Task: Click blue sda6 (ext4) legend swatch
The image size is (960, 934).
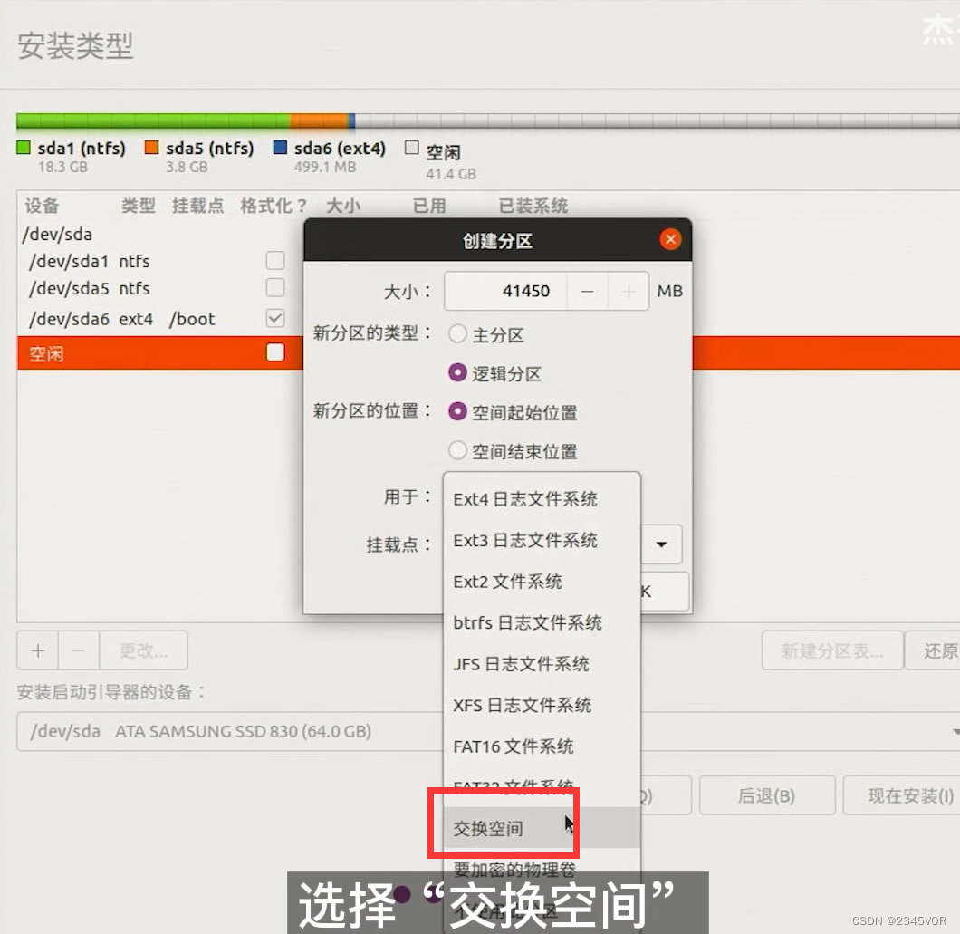Action: pos(280,148)
